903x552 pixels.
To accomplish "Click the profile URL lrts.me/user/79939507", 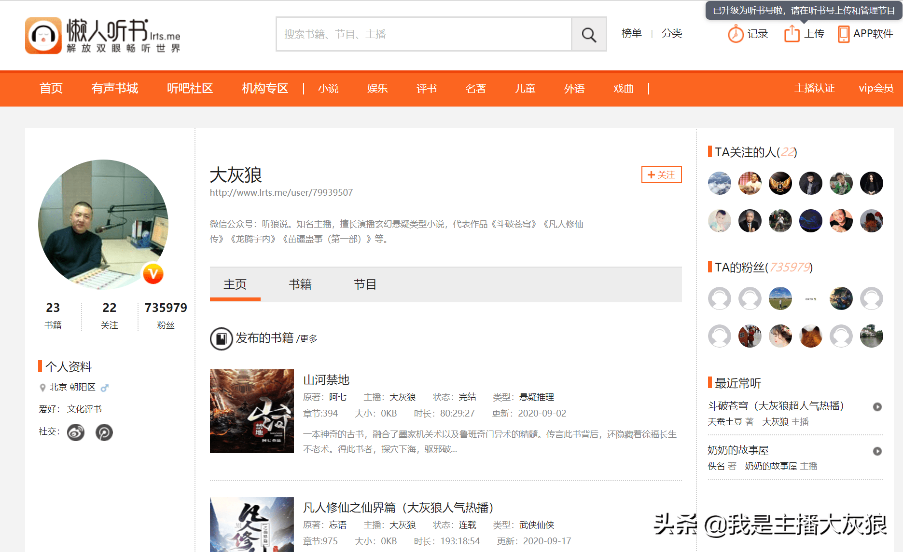I will 281,193.
